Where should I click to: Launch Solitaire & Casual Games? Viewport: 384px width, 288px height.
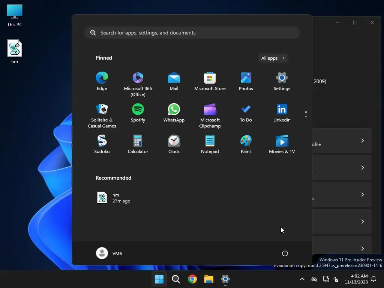click(x=102, y=115)
